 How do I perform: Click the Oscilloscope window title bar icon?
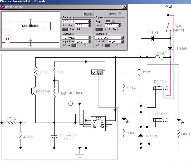(2, 7)
